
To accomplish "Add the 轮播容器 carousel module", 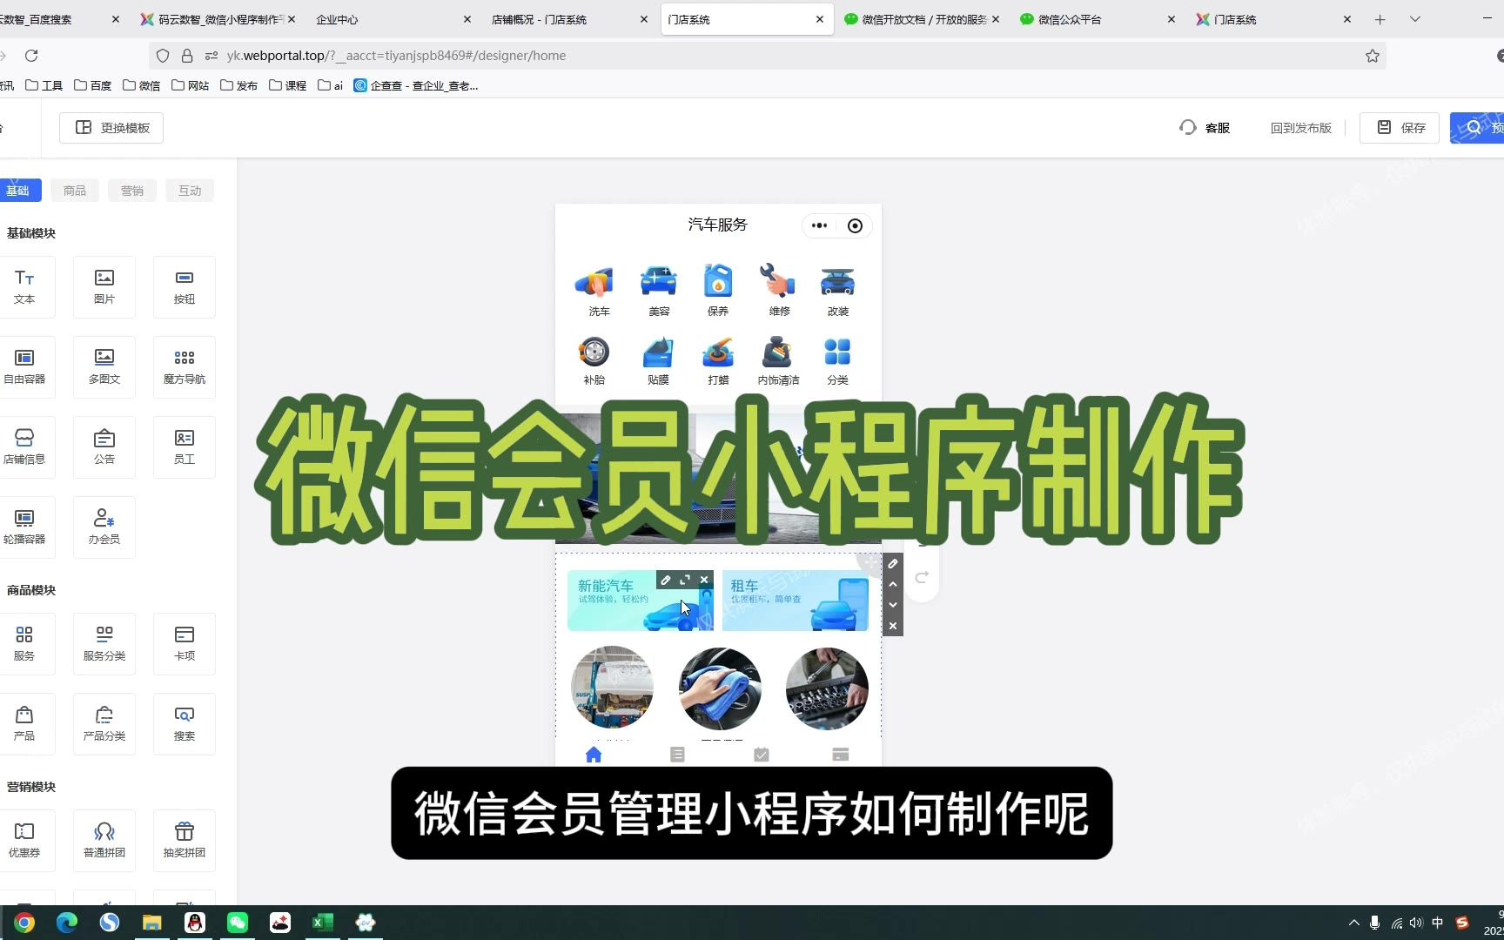I will coord(24,527).
